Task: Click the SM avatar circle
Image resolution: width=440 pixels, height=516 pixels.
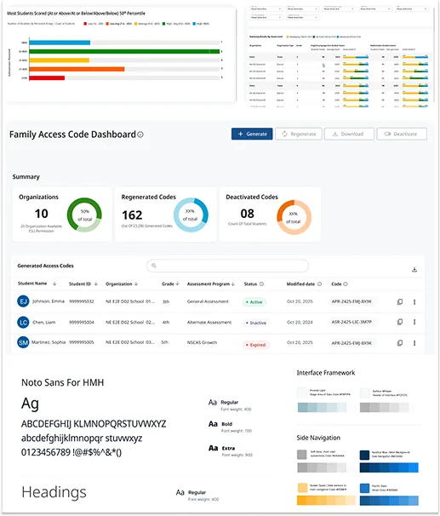Action: click(23, 342)
